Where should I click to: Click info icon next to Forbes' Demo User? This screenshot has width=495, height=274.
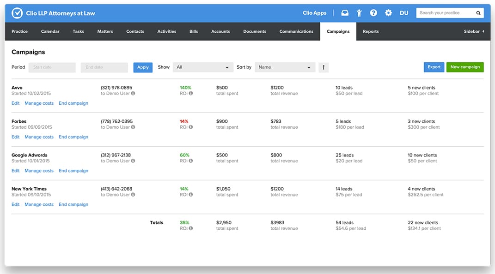tap(133, 127)
